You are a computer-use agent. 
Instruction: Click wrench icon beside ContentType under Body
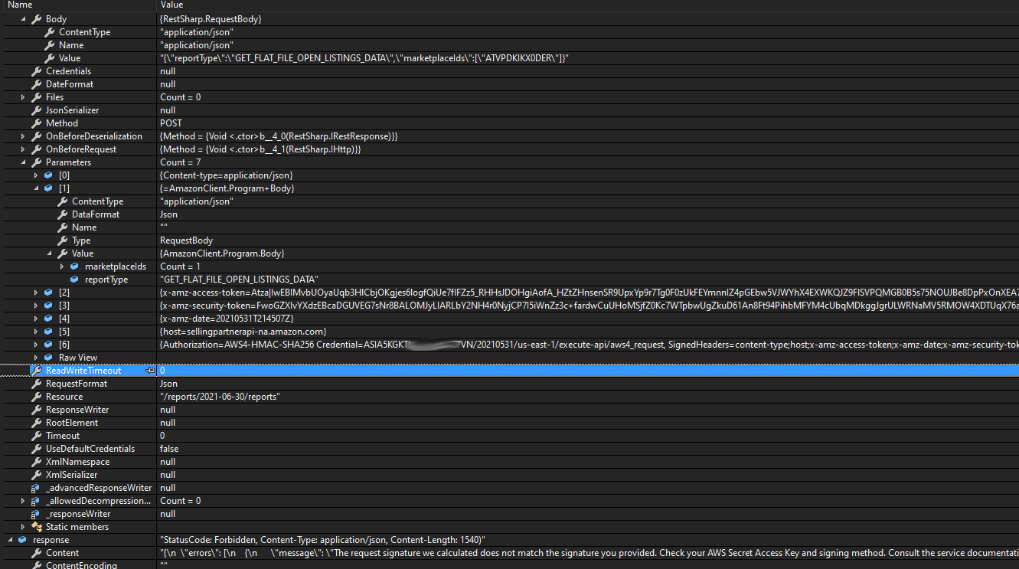[50, 32]
